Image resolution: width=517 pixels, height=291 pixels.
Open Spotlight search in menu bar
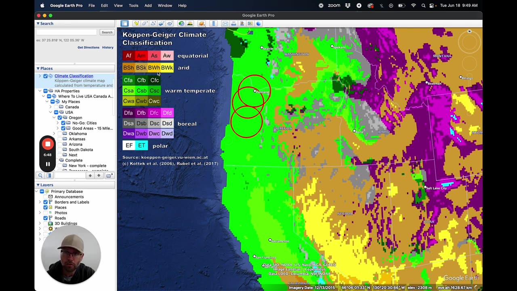[423, 5]
